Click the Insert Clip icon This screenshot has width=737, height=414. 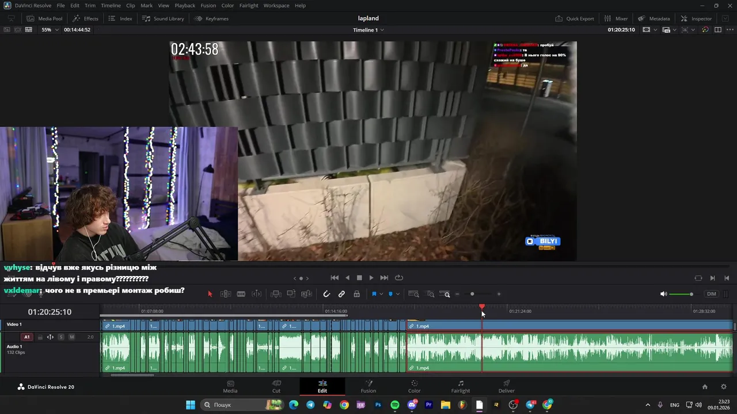pyautogui.click(x=276, y=294)
